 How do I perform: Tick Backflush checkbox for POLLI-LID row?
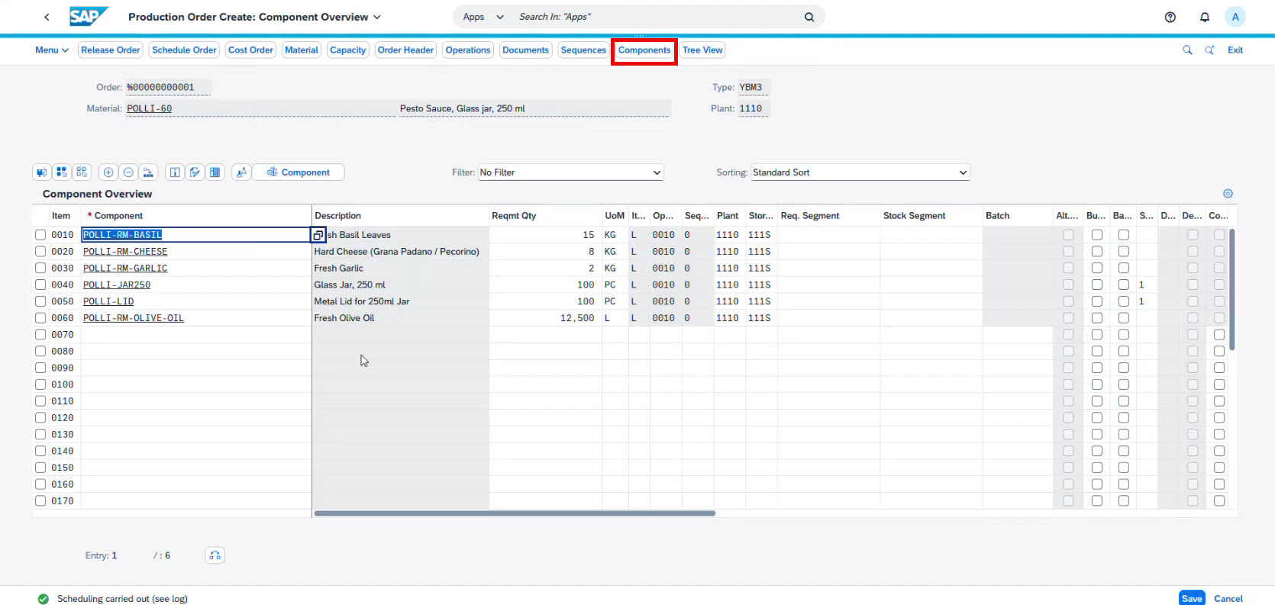[1124, 301]
